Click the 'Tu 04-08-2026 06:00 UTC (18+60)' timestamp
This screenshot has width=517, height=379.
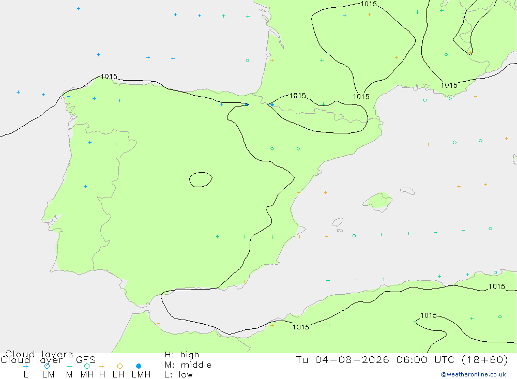(402, 359)
